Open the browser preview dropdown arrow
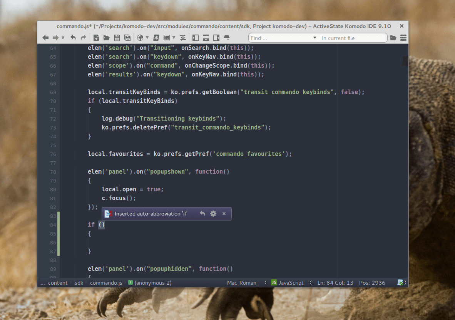 click(147, 38)
